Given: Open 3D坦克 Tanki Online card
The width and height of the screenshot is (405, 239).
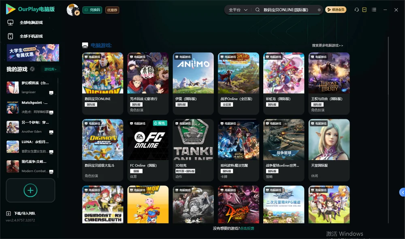Looking at the screenshot, I should coord(193,150).
